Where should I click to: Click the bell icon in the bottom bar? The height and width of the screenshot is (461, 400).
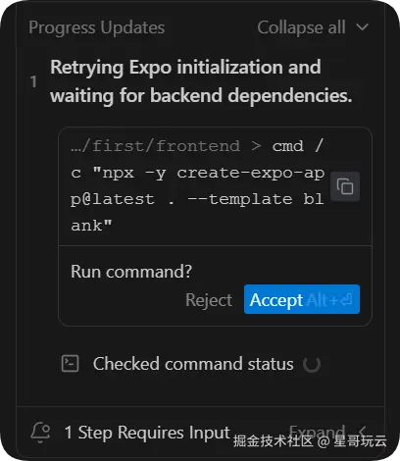point(40,433)
